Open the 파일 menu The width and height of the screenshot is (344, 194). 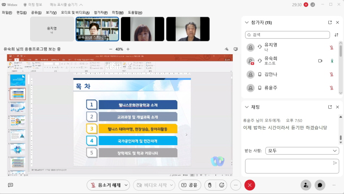pyautogui.click(x=7, y=13)
